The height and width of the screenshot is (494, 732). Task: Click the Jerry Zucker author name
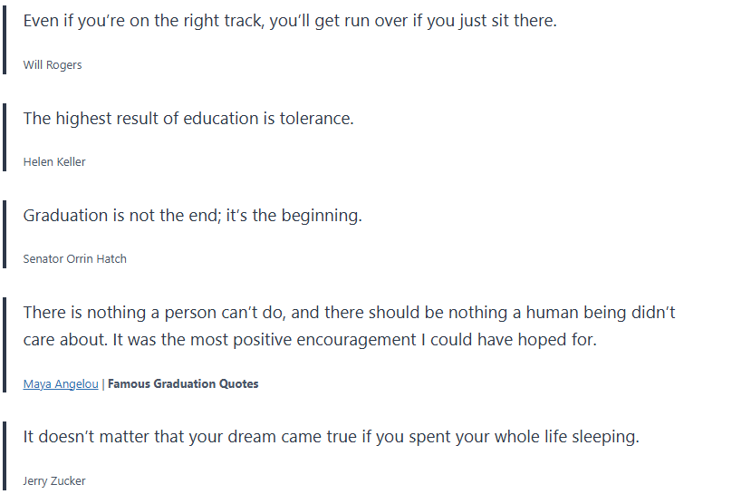[54, 480]
